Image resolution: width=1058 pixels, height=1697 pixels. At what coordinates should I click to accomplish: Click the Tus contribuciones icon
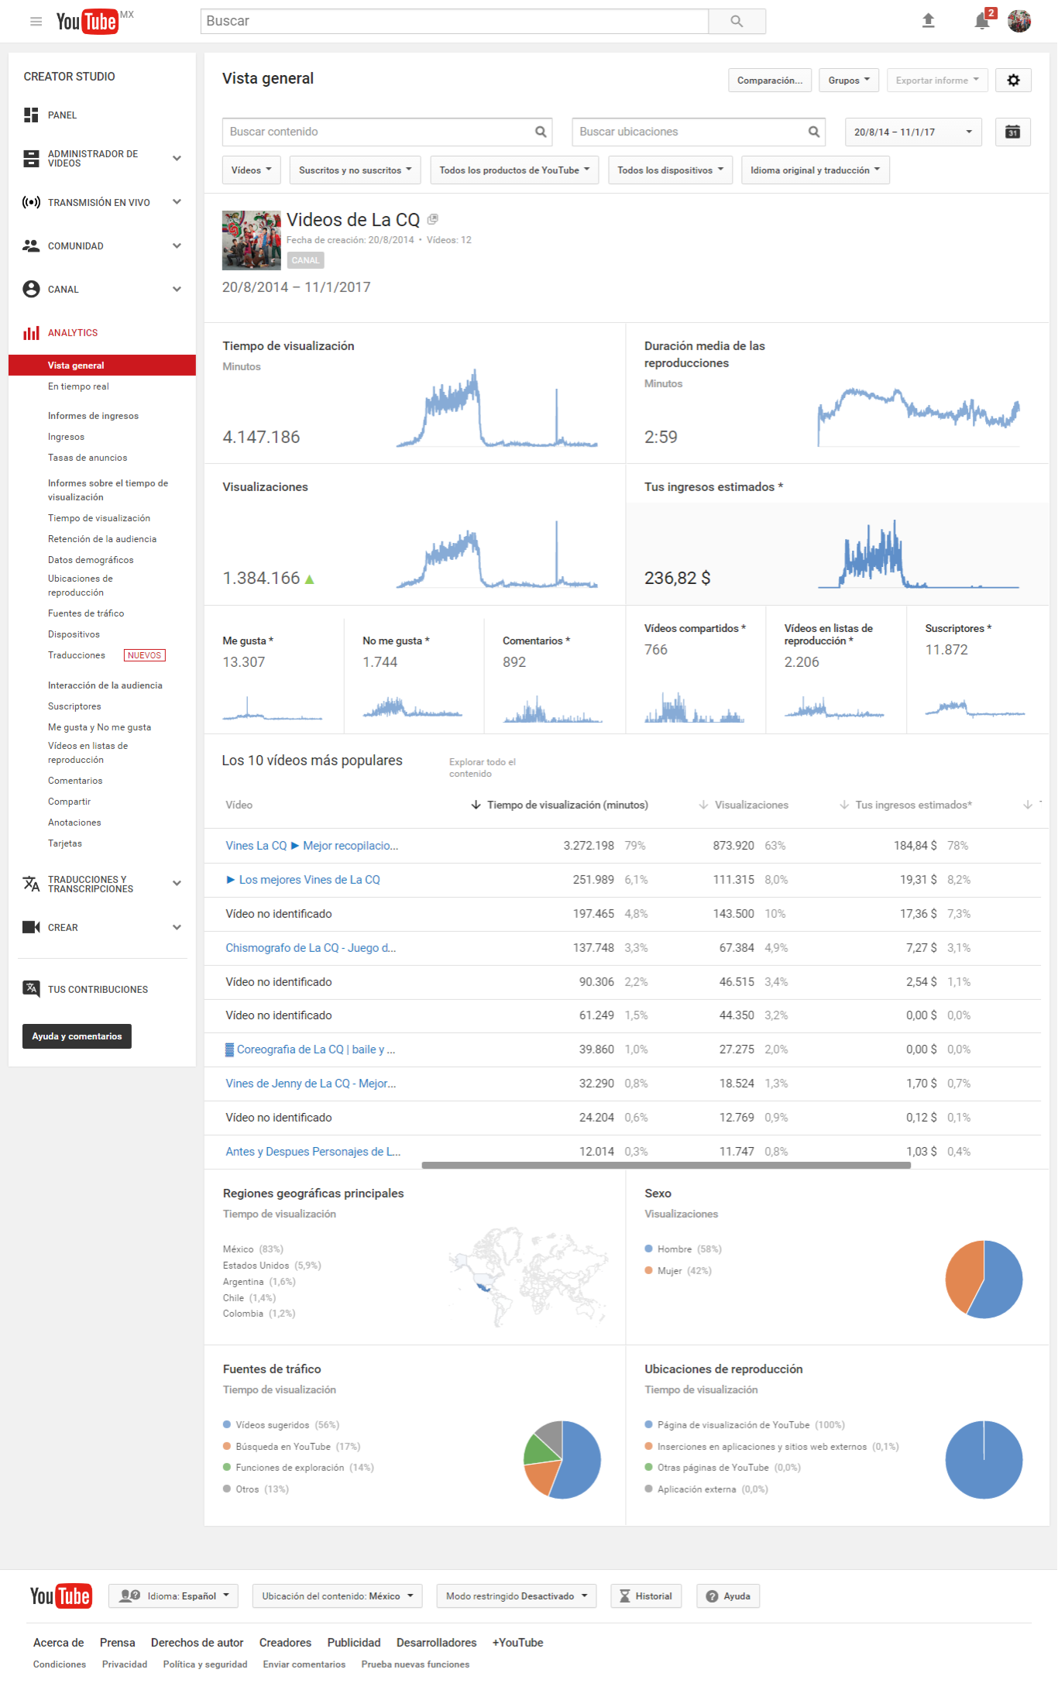click(31, 989)
